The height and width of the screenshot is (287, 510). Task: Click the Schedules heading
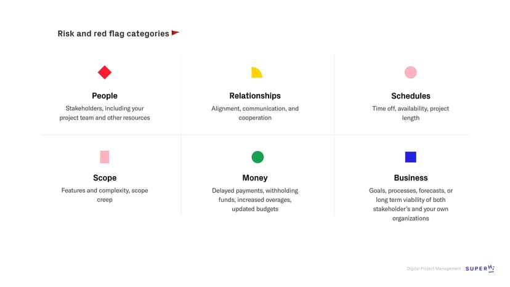pos(411,96)
